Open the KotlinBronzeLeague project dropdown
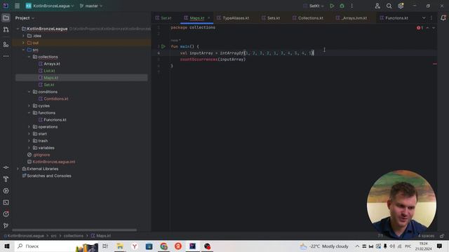The width and height of the screenshot is (449, 252). (50, 6)
